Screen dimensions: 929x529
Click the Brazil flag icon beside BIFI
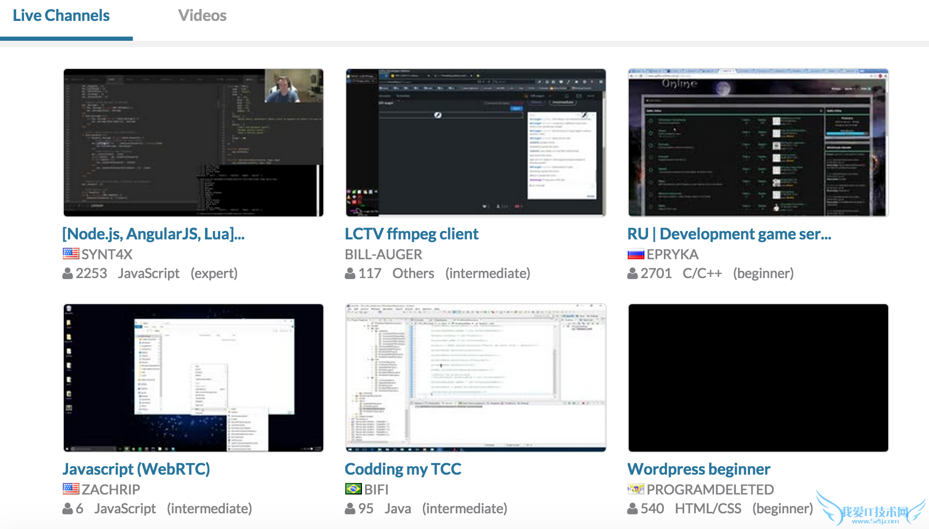[x=353, y=489]
